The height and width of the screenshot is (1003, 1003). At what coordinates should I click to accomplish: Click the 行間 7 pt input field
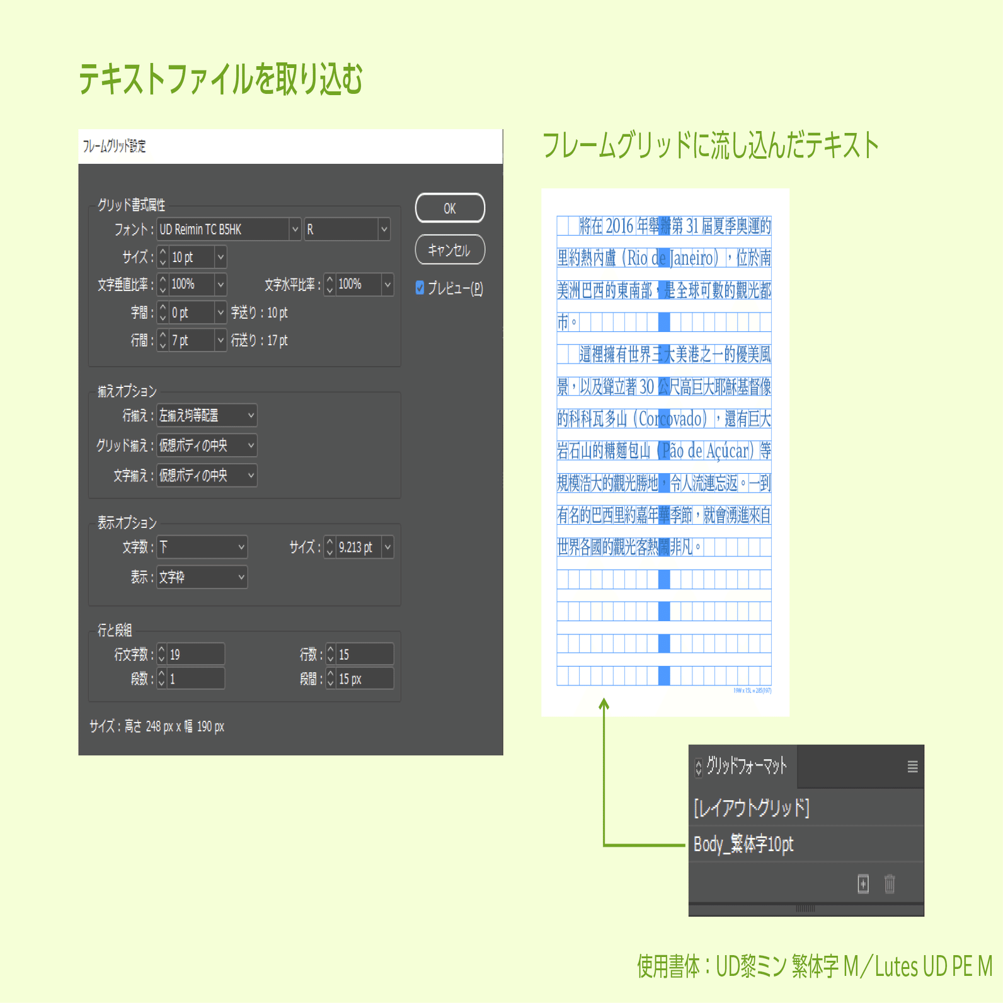point(192,340)
